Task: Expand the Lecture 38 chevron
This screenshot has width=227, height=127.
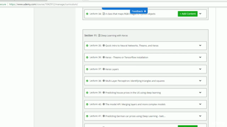Action: [x=200, y=81]
